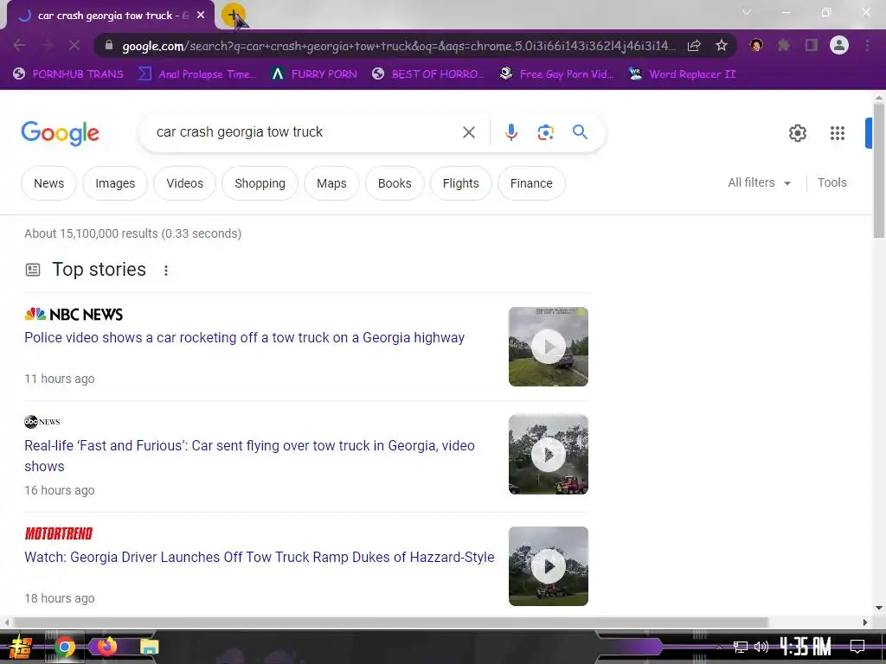
Task: Open the search Tools options
Action: 831,183
